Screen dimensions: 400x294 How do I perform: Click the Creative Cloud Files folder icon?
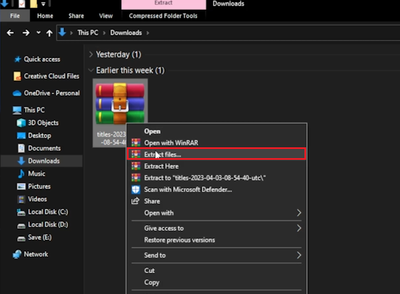(x=17, y=76)
